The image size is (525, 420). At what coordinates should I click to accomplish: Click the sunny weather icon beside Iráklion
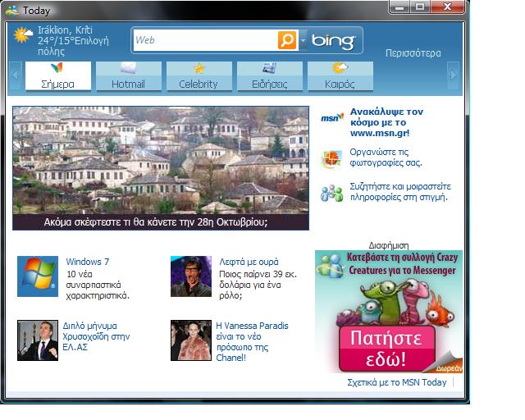(23, 34)
